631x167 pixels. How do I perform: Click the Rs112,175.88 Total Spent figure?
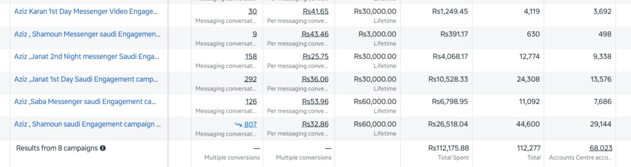(x=448, y=148)
